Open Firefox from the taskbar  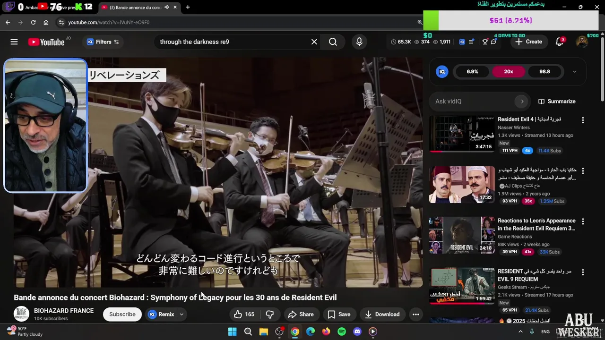[326, 331]
